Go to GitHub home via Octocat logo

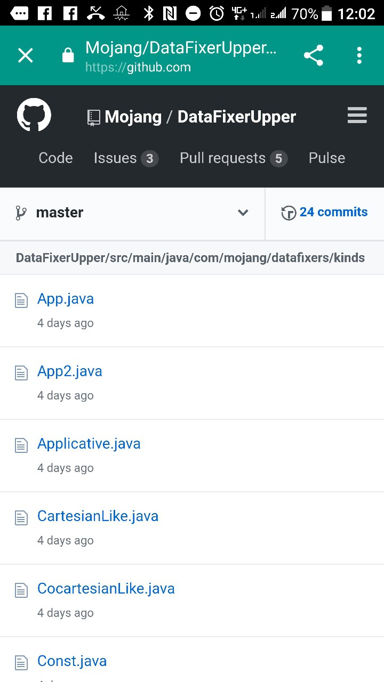tap(34, 115)
